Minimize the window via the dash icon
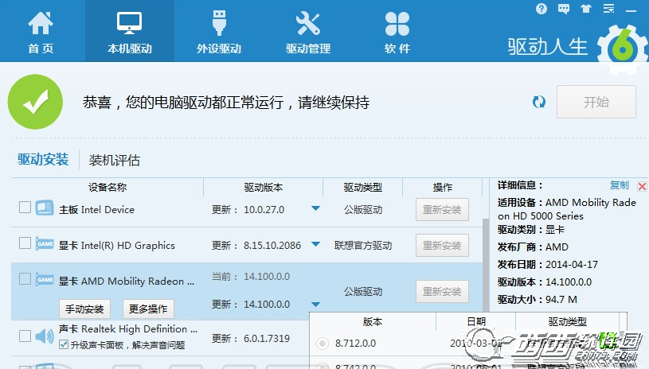 (631, 11)
